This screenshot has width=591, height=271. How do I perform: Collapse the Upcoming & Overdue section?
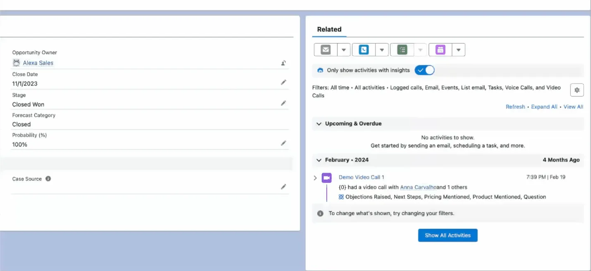[319, 124]
